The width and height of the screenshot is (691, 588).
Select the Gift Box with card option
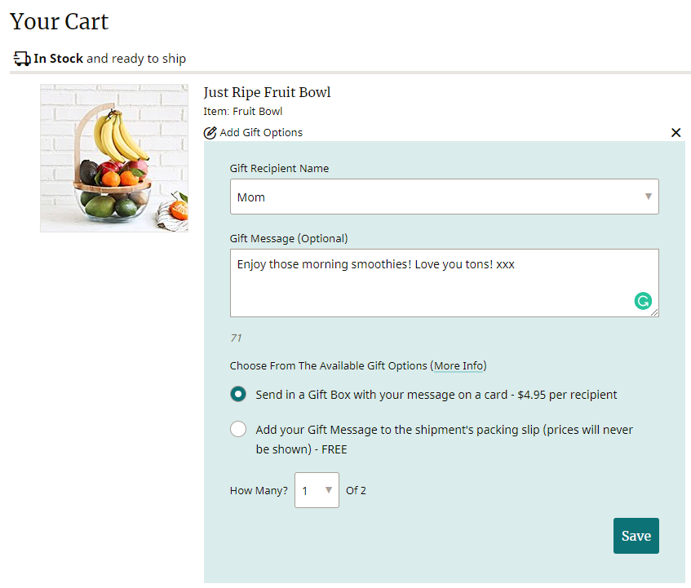pyautogui.click(x=238, y=394)
